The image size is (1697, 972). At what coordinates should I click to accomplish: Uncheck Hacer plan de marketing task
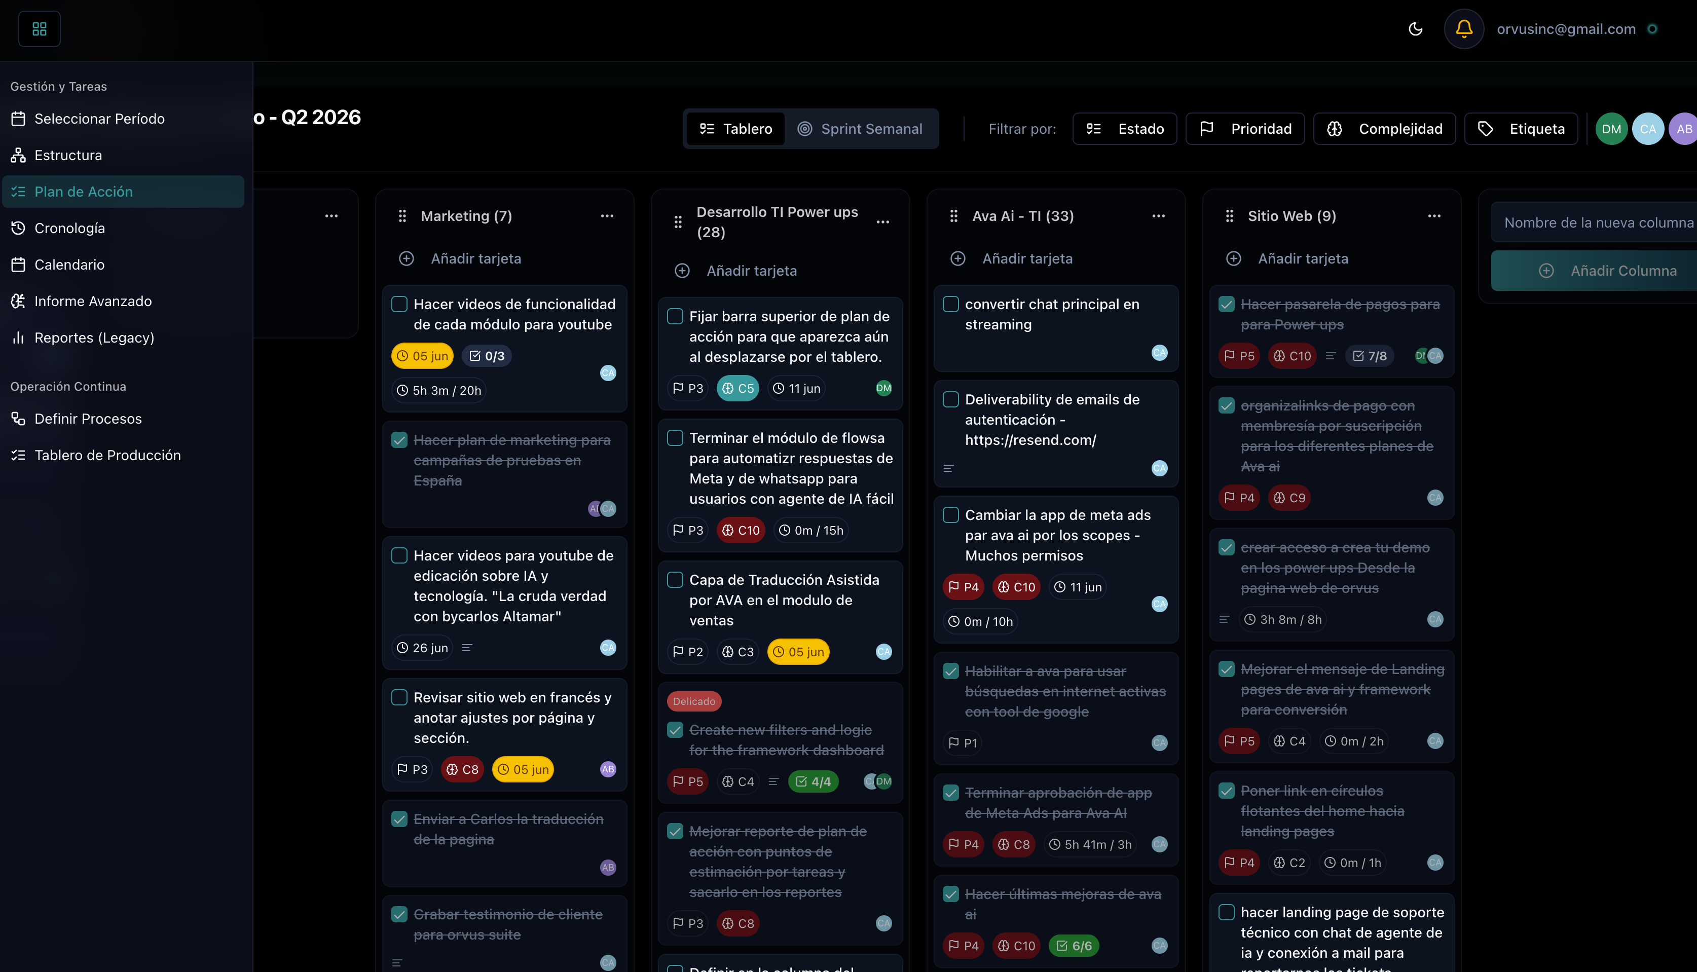tap(399, 440)
